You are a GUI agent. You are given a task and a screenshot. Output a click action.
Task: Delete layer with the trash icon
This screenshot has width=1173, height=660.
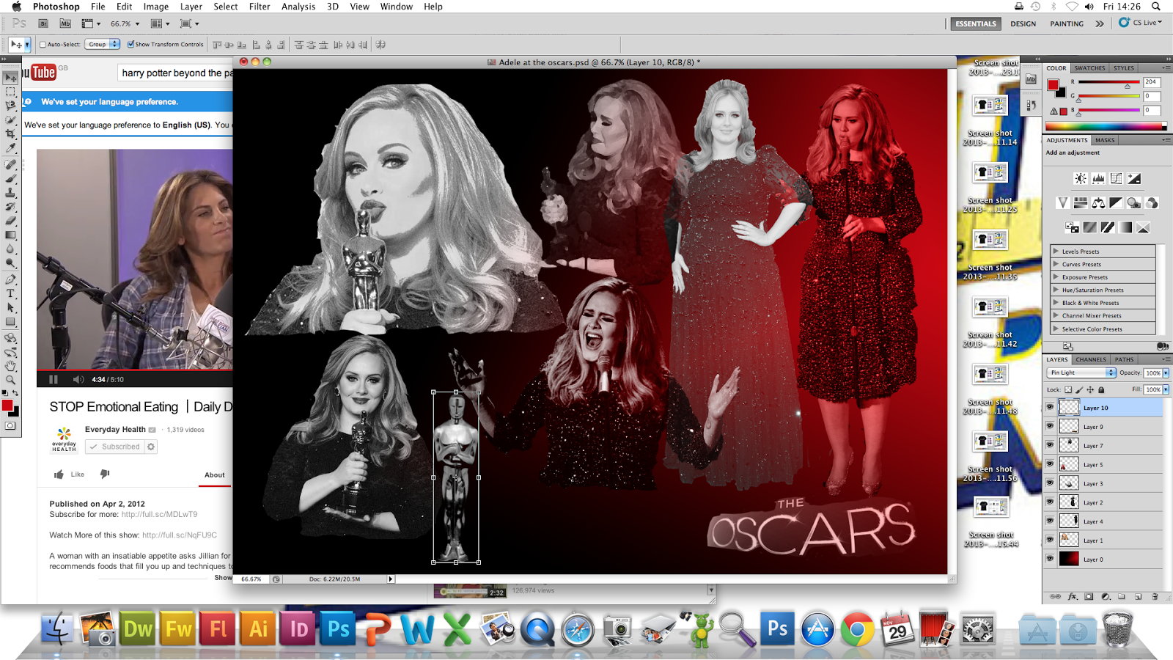(1155, 597)
